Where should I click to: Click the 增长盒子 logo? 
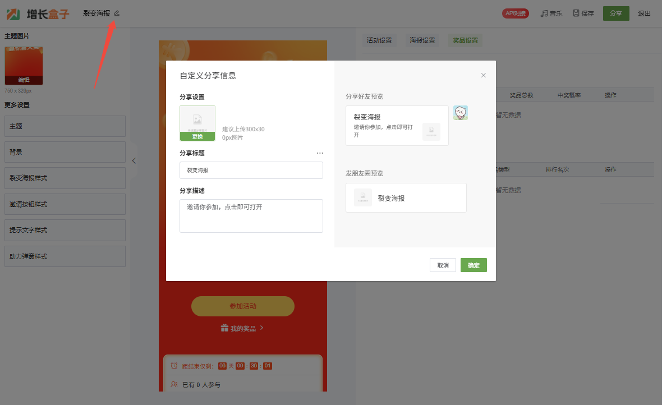[x=37, y=13]
